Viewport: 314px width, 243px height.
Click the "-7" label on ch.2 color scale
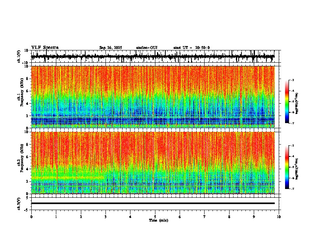292,189
